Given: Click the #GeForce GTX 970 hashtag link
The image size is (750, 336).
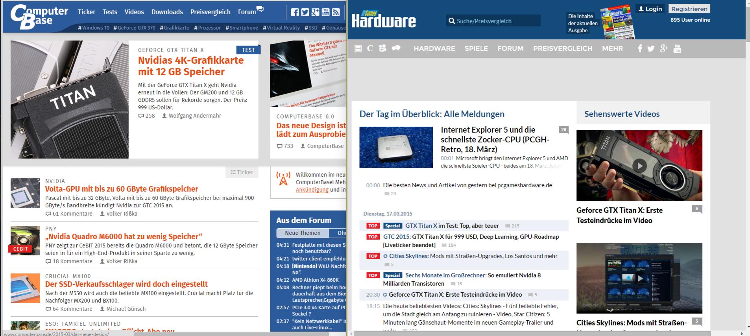Looking at the screenshot, I should [135, 28].
